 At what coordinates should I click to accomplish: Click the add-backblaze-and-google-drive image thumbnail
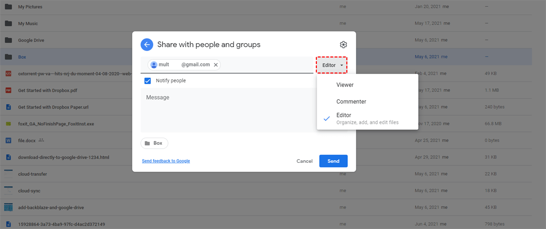click(x=8, y=208)
